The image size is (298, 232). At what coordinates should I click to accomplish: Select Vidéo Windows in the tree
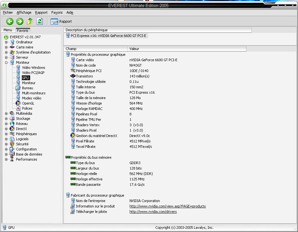pyautogui.click(x=33, y=68)
